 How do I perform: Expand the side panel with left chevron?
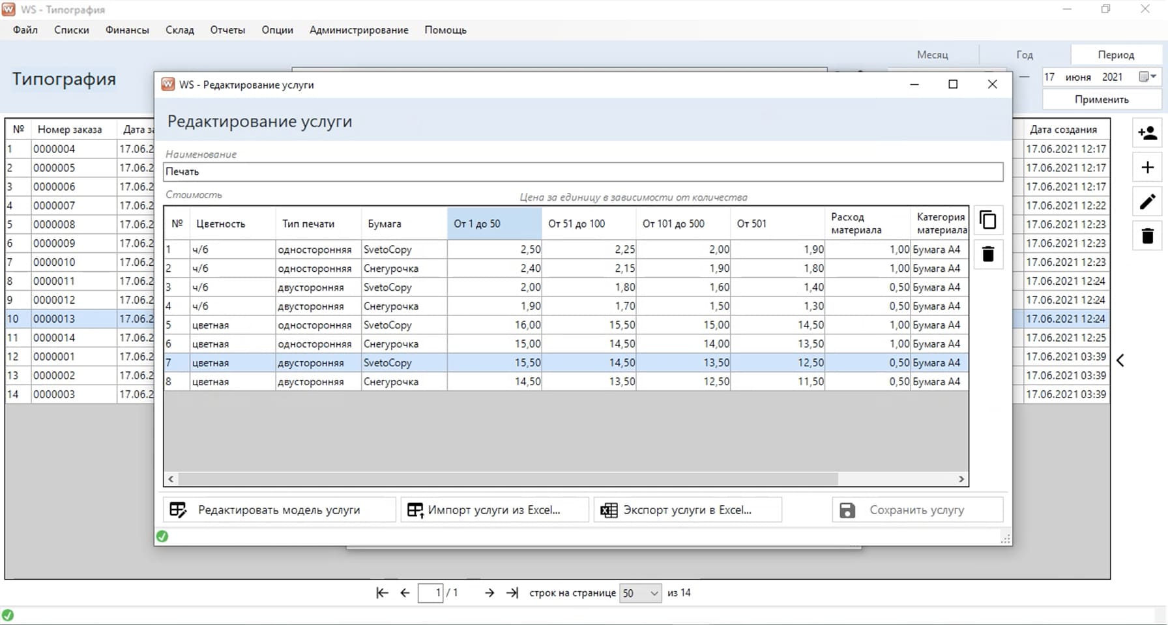pyautogui.click(x=1120, y=360)
